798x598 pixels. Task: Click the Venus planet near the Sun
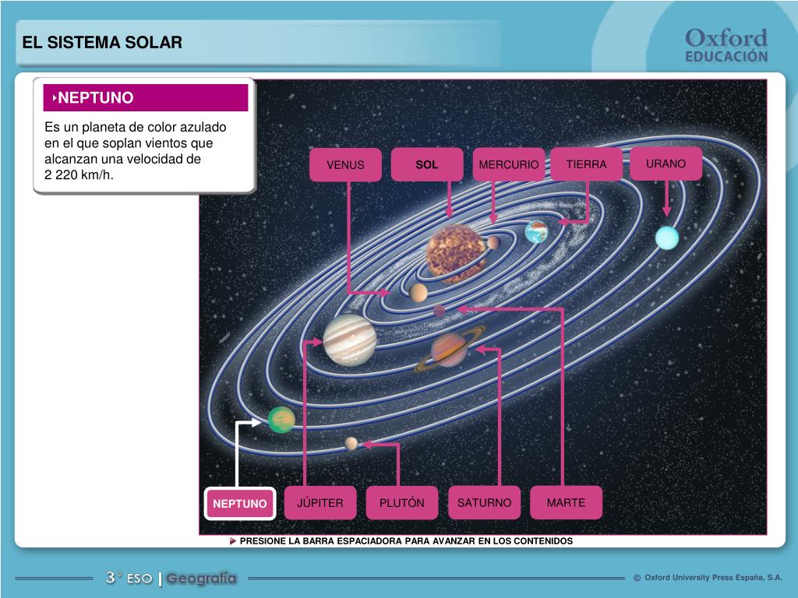click(x=418, y=293)
